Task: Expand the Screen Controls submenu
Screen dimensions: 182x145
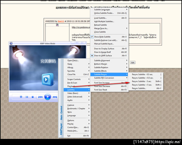Action: [77, 79]
